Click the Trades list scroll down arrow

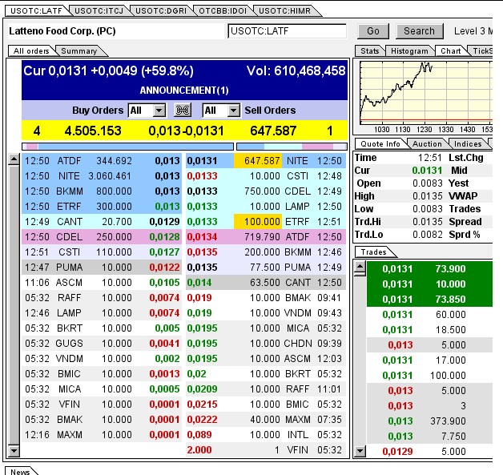(360, 451)
